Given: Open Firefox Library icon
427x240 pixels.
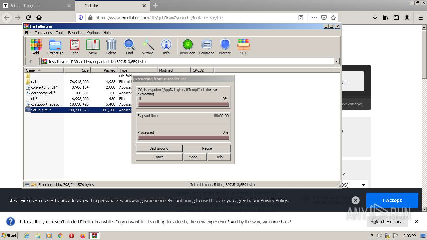Looking at the screenshot, I should pyautogui.click(x=386, y=18).
